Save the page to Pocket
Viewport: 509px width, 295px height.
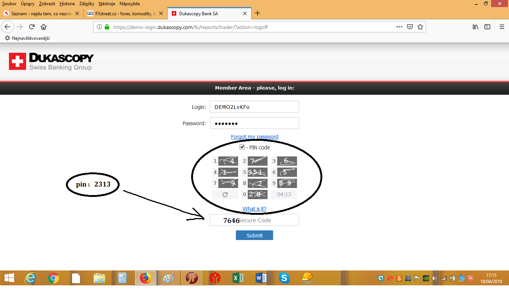pos(410,27)
